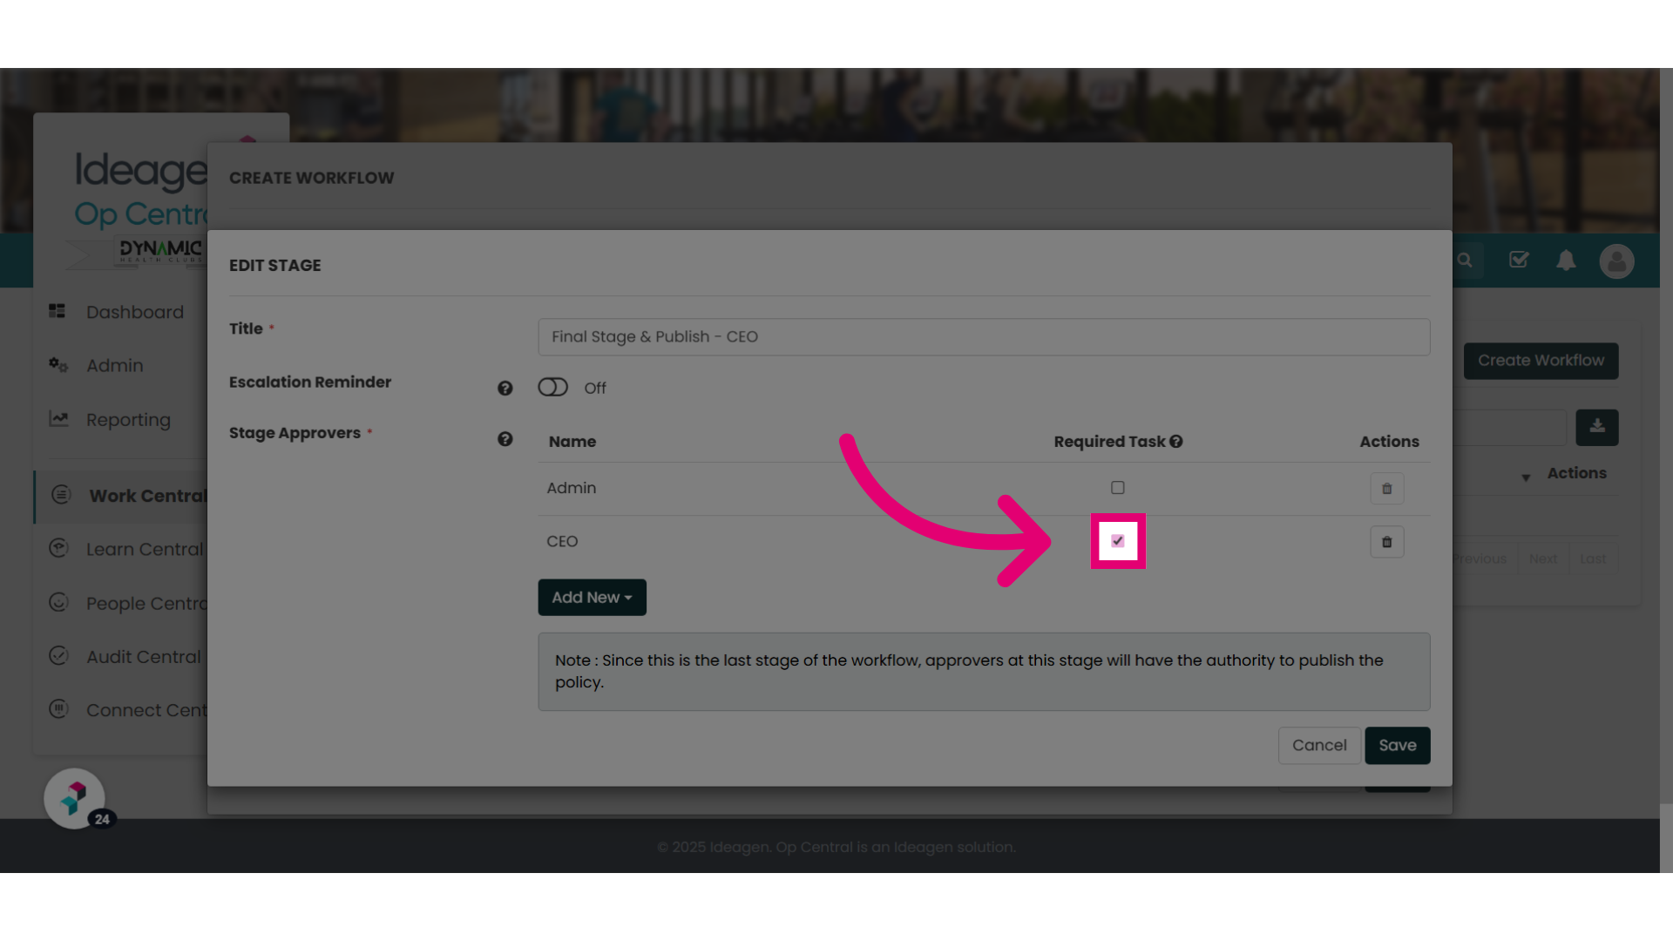Tick the Required Task checkbox for Admin
The width and height of the screenshot is (1673, 941).
tap(1117, 488)
